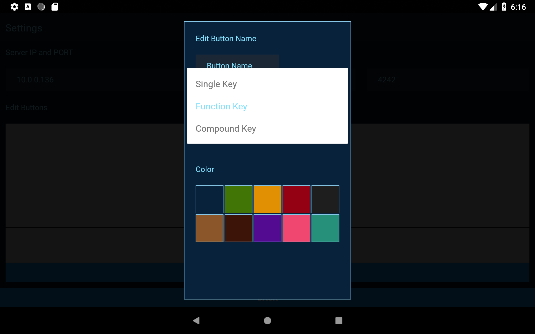The height and width of the screenshot is (334, 535).
Task: Tap the battery indicator icon
Action: click(x=504, y=7)
